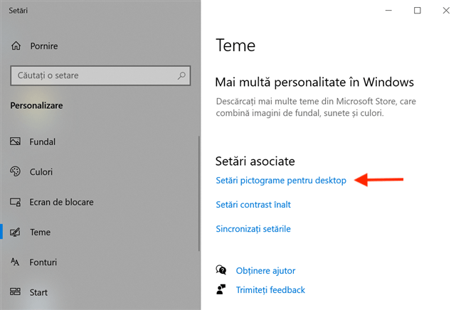The height and width of the screenshot is (310, 461).
Task: Click the Culori palette icon
Action: pos(15,171)
